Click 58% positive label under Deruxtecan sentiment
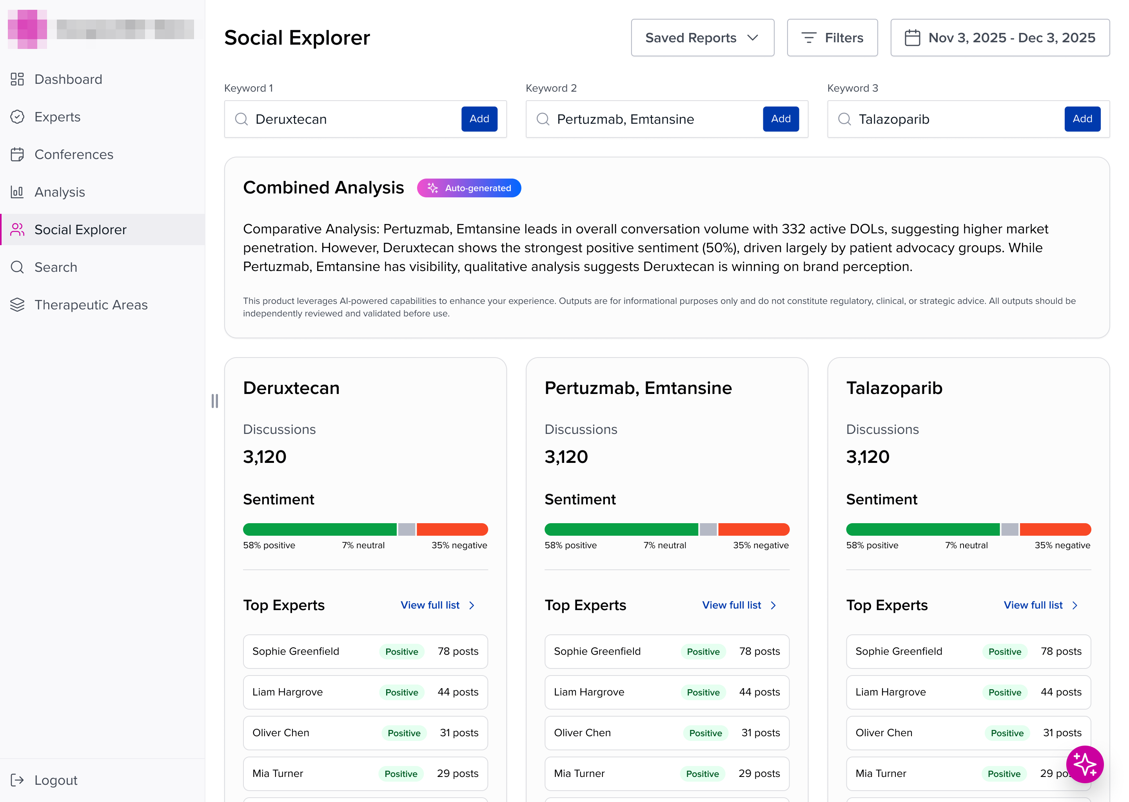 269,545
